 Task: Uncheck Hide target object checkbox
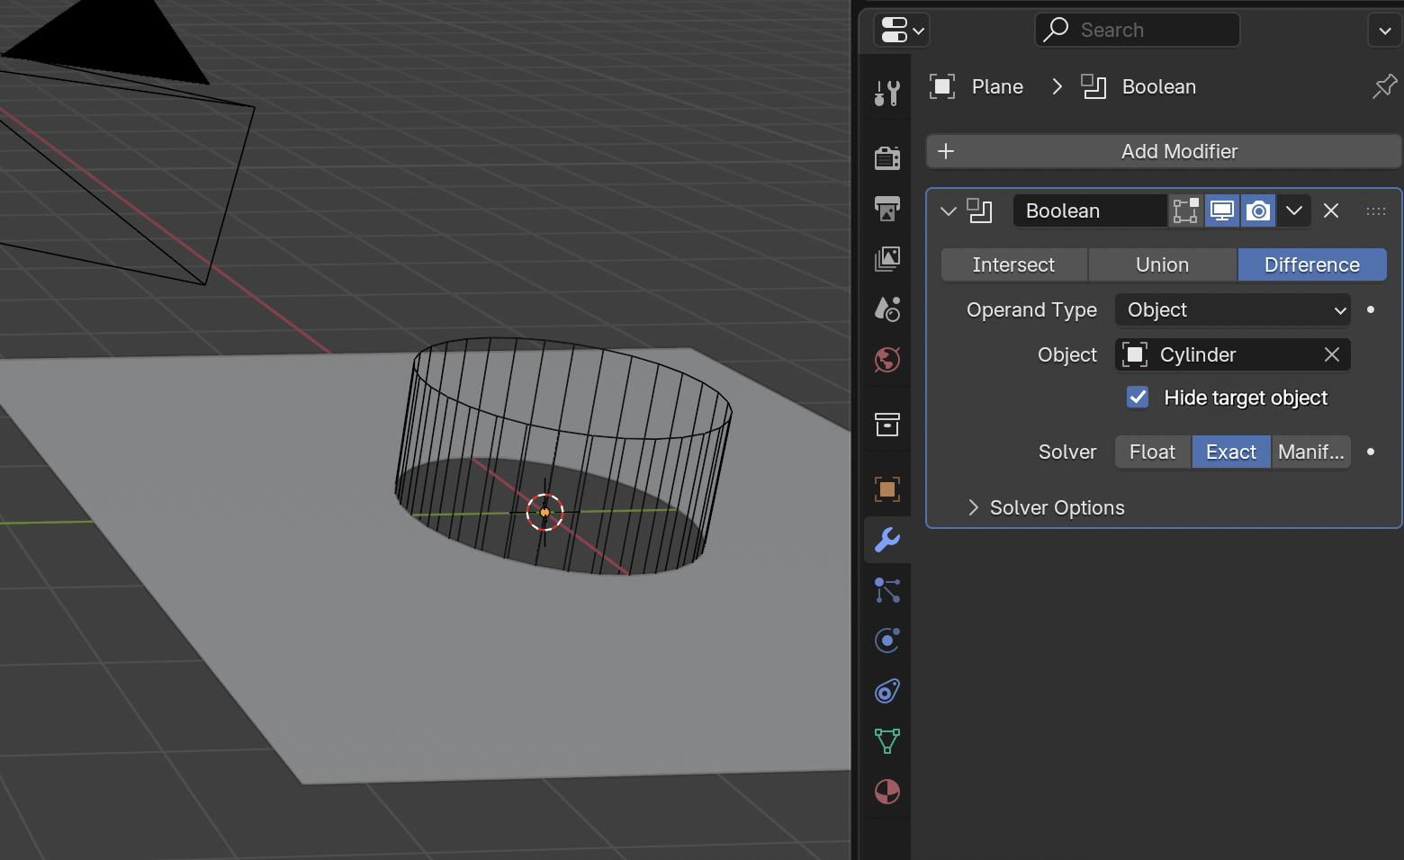point(1138,398)
